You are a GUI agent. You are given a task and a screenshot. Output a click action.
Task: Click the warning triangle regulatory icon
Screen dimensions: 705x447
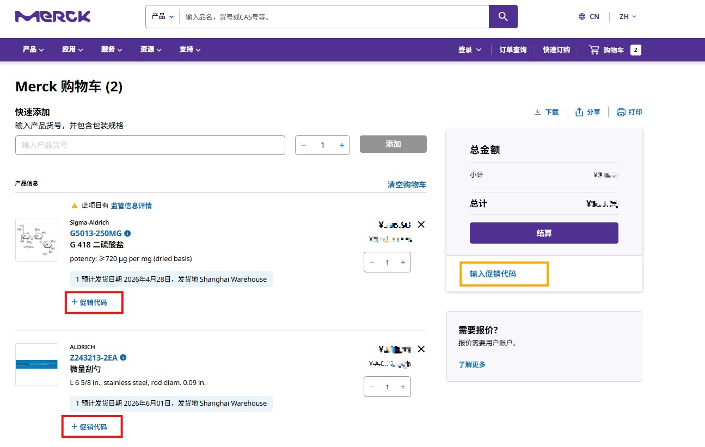pos(75,206)
